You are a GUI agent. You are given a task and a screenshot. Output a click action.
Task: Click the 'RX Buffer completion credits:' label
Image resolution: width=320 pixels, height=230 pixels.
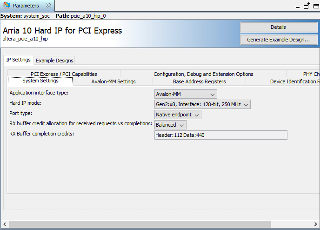click(x=42, y=134)
